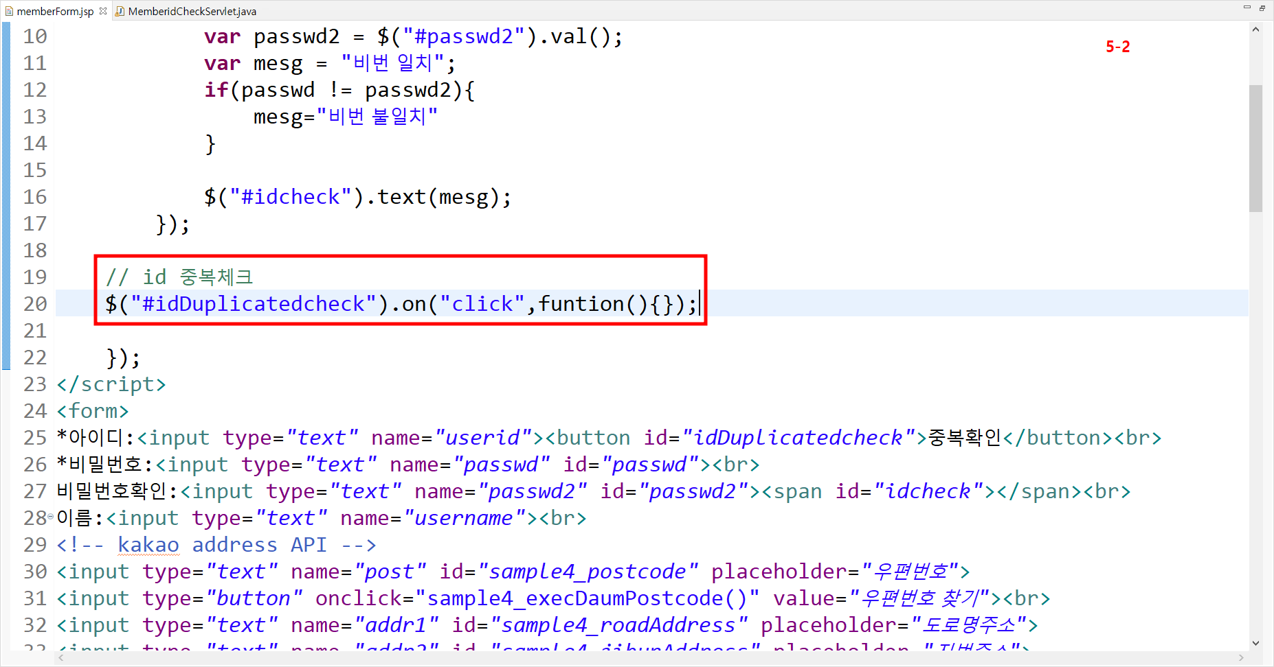Click the horizontal scrollbar track
Image resolution: width=1274 pixels, height=667 pixels.
point(651,657)
